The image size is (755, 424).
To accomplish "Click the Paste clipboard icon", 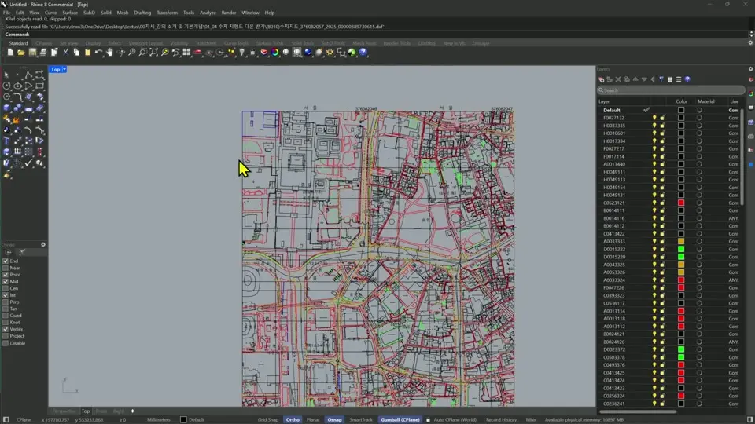I will 87,53.
